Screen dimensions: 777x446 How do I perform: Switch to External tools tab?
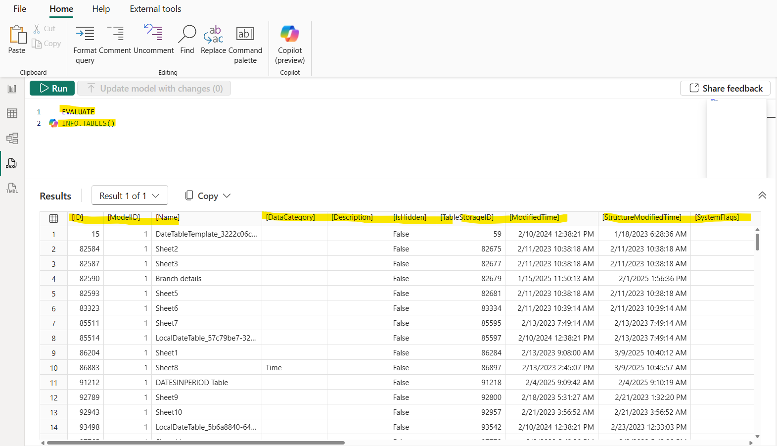155,9
